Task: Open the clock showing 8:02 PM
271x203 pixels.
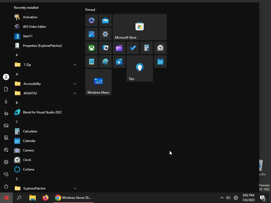Action: coord(248,198)
